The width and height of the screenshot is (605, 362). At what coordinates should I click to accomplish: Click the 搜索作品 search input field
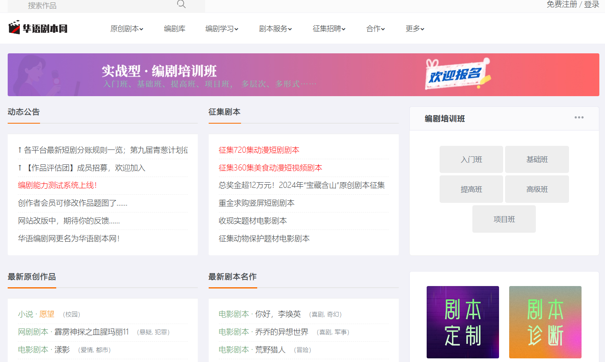tap(97, 5)
